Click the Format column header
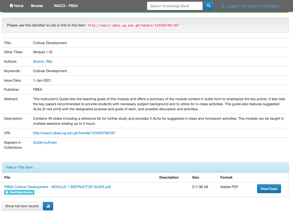This screenshot has height=212, width=293. point(226,177)
